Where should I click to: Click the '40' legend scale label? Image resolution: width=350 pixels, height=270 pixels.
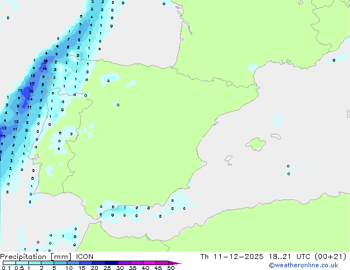coord(145,268)
